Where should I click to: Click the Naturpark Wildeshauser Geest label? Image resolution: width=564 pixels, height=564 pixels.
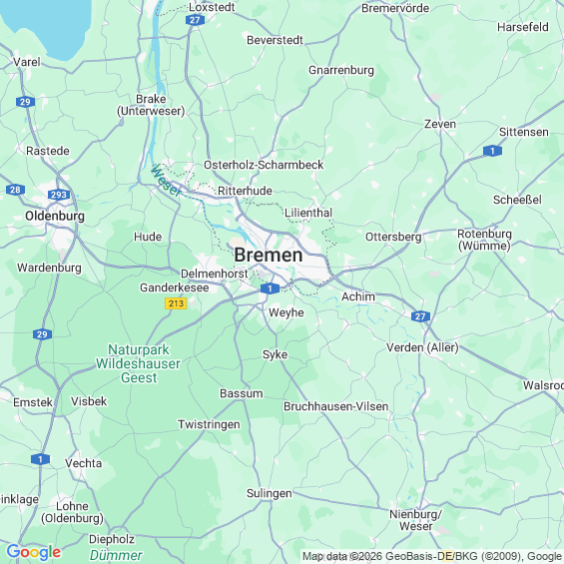[x=138, y=363]
